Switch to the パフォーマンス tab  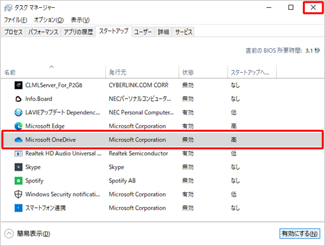43,32
